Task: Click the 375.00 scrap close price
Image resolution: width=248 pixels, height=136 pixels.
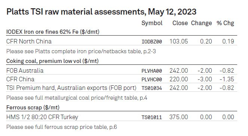Action: point(179,117)
